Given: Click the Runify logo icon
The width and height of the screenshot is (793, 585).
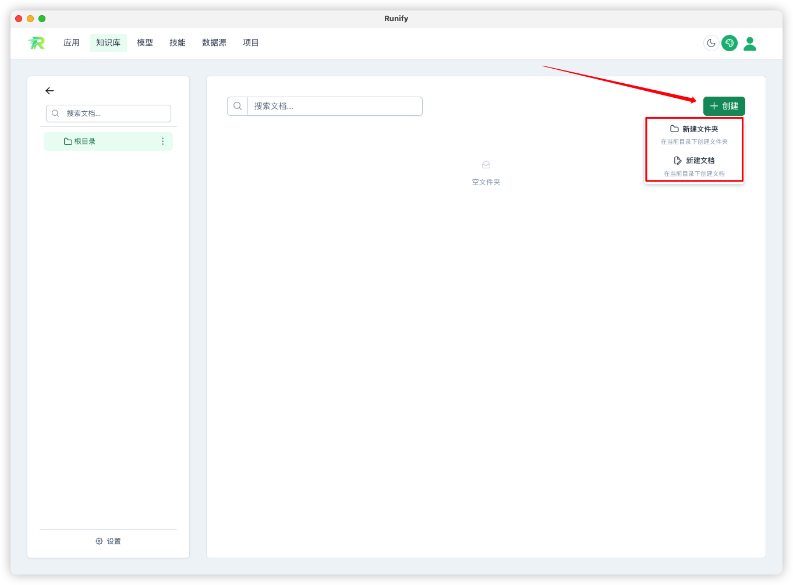Looking at the screenshot, I should point(37,42).
